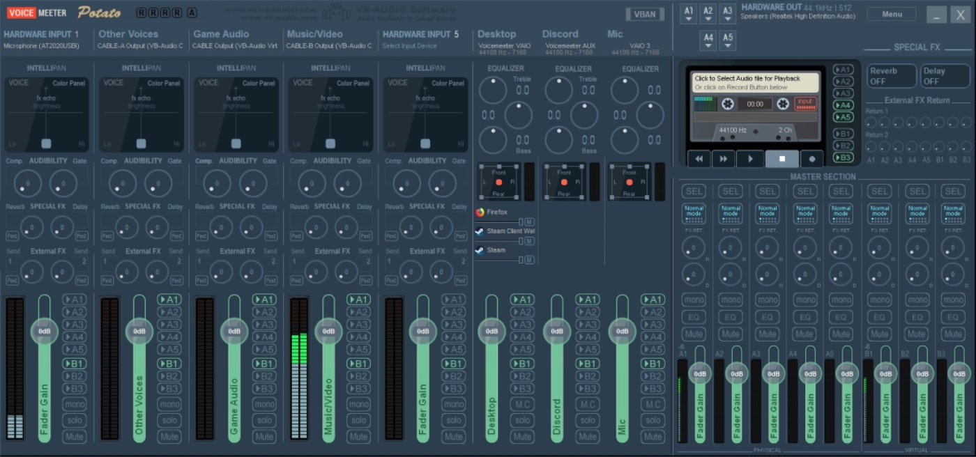Click the Discord strip 0dB fader knob
The width and height of the screenshot is (976, 457).
(x=557, y=331)
